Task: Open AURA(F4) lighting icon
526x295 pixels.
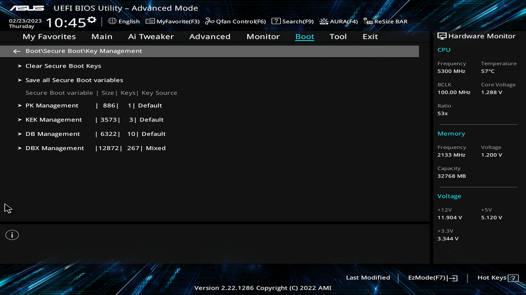Action: 324,21
